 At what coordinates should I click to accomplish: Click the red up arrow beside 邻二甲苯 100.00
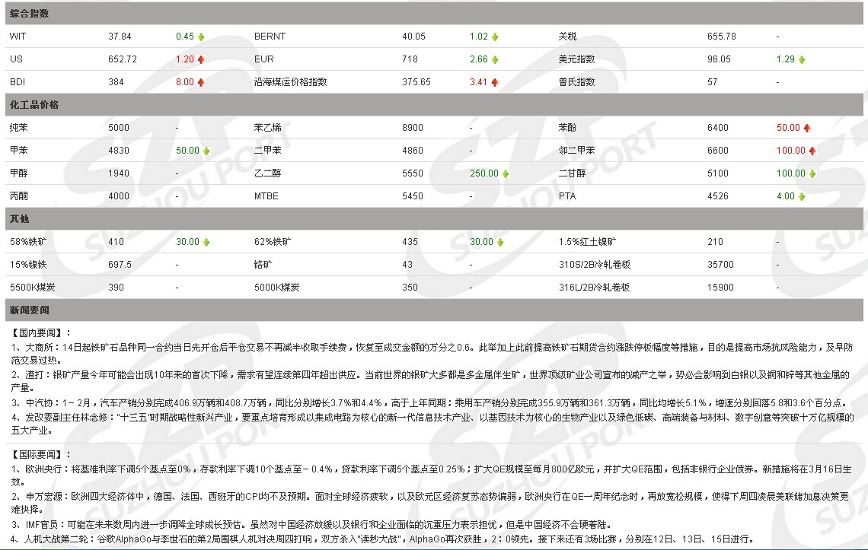click(812, 151)
